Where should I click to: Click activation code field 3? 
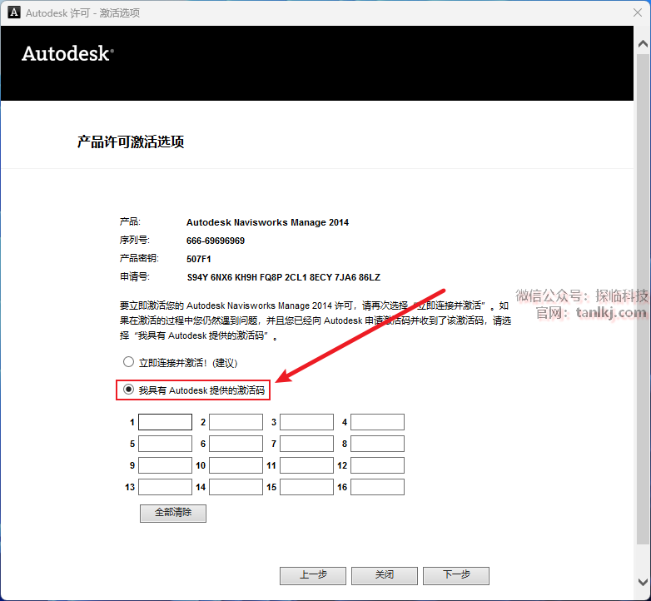point(307,422)
